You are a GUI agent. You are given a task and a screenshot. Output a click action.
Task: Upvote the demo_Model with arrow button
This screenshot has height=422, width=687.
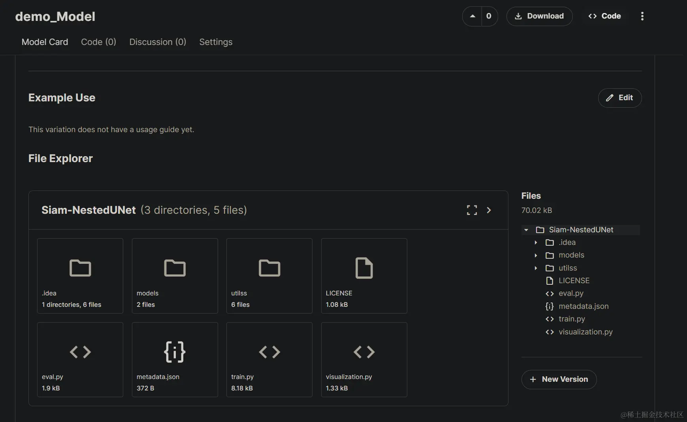[x=472, y=16]
